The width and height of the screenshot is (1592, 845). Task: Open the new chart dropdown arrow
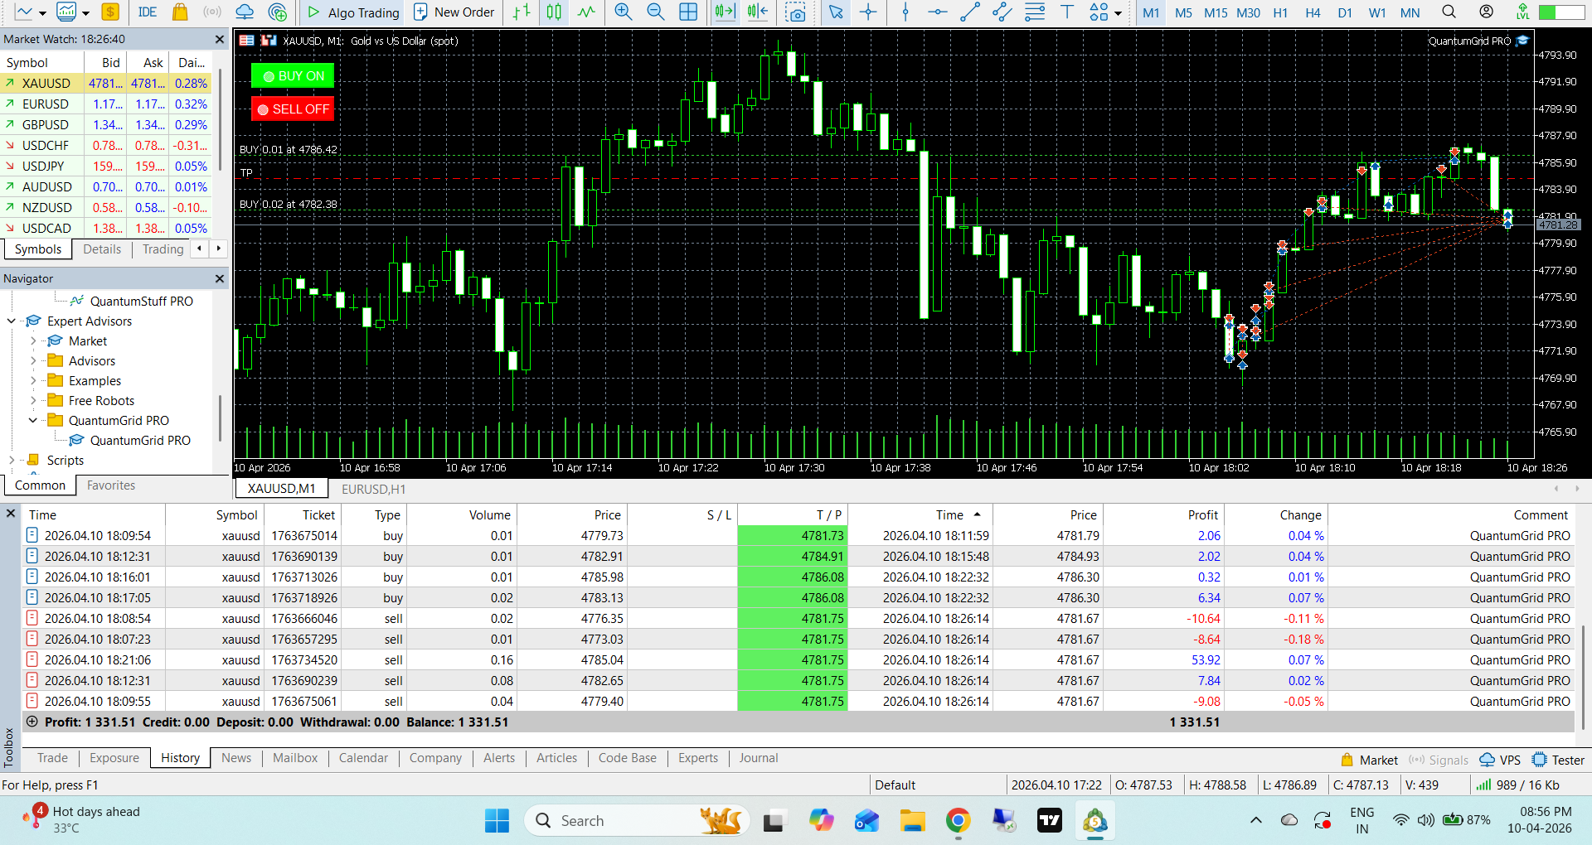(41, 12)
